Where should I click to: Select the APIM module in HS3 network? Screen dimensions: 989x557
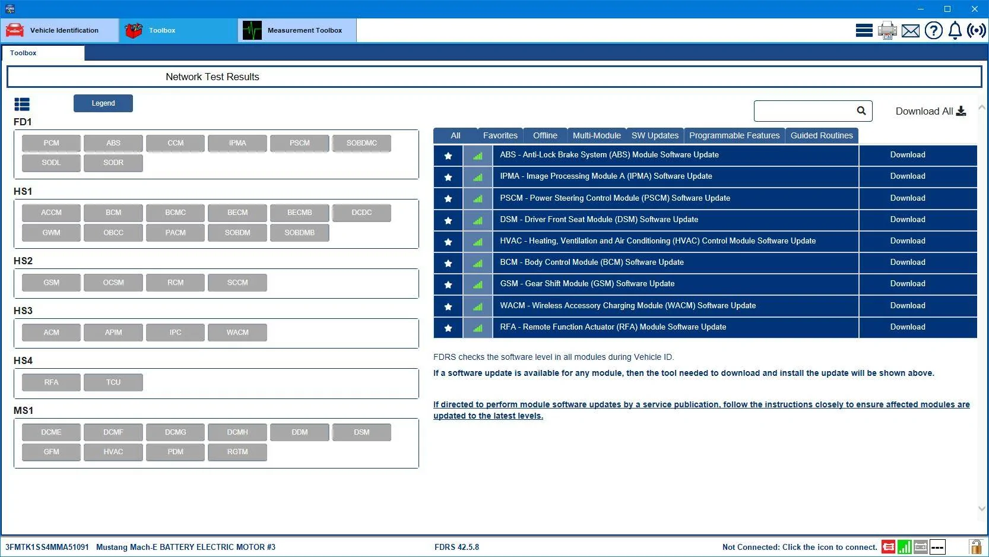[113, 333]
